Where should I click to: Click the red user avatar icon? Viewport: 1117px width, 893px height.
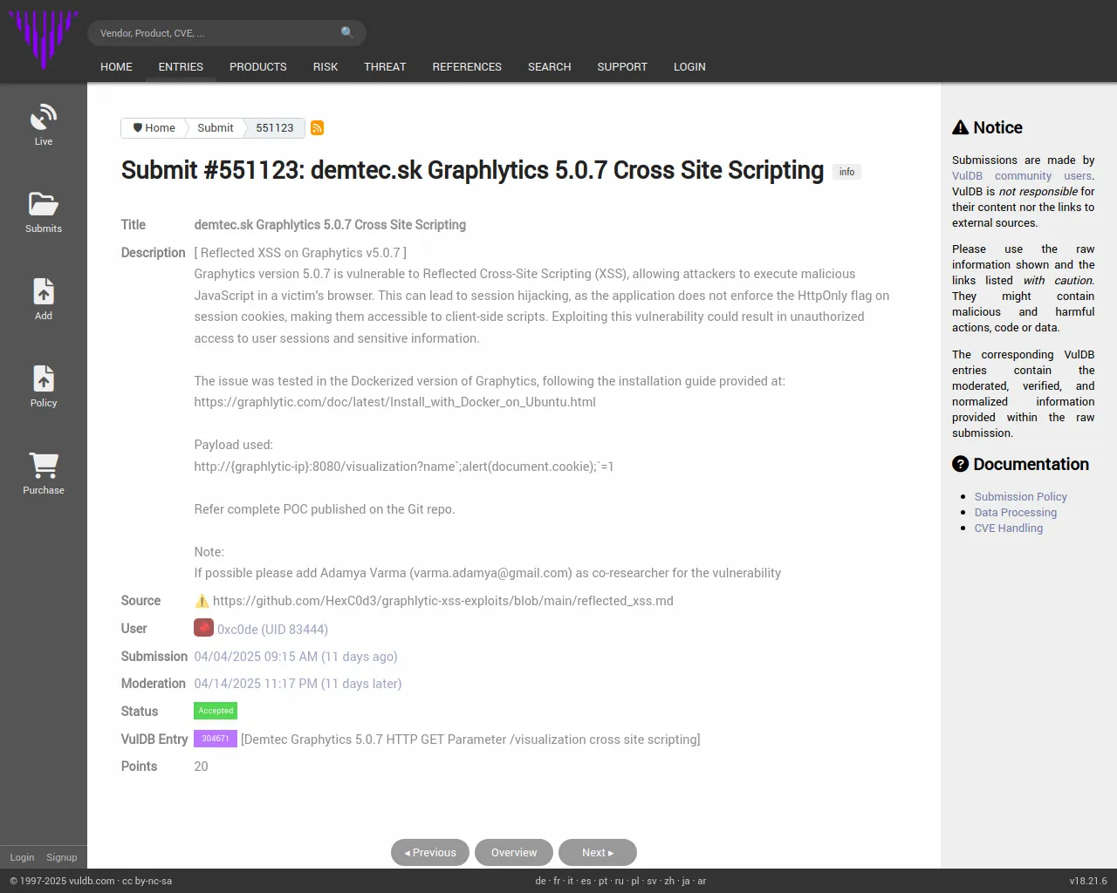tap(203, 628)
